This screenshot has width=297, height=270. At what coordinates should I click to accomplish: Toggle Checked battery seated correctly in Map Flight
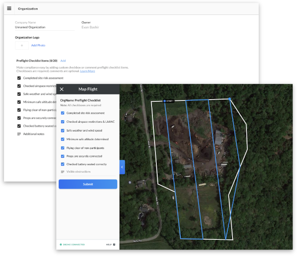(63, 164)
